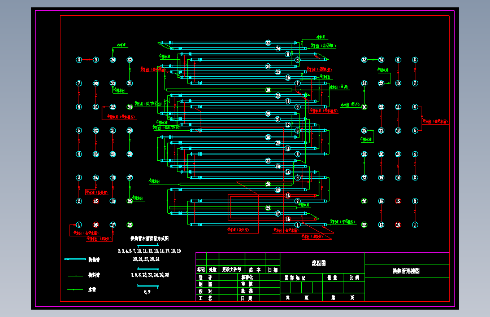Select the 换热管 legend label
The width and height of the screenshot is (490, 317).
94,259
